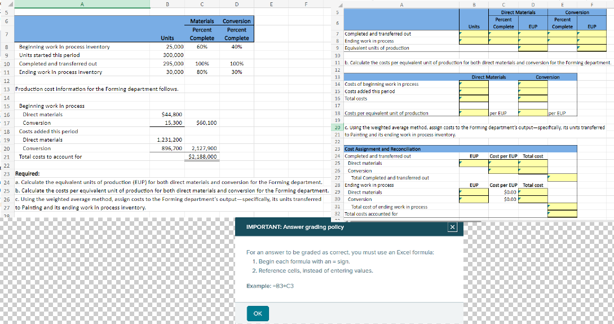Viewport: 614px width, 324px height.
Task: Select column C header in left spreadsheet
Action: (x=202, y=5)
